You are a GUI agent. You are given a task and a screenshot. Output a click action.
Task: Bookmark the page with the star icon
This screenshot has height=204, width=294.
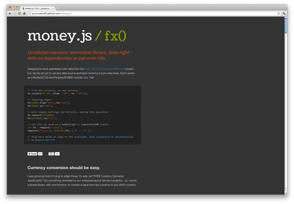coord(278,13)
